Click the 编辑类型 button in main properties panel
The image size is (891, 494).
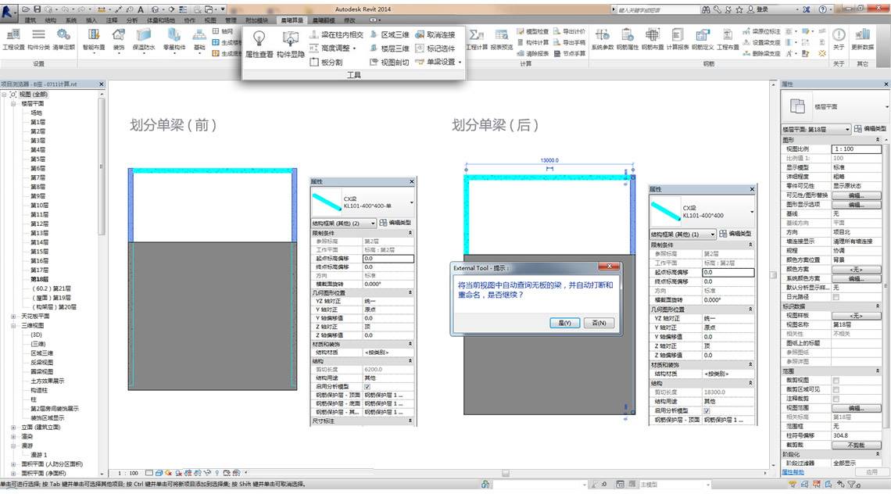pos(870,129)
